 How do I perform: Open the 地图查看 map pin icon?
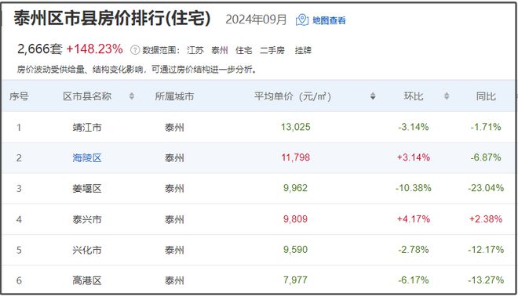pyautogui.click(x=302, y=20)
